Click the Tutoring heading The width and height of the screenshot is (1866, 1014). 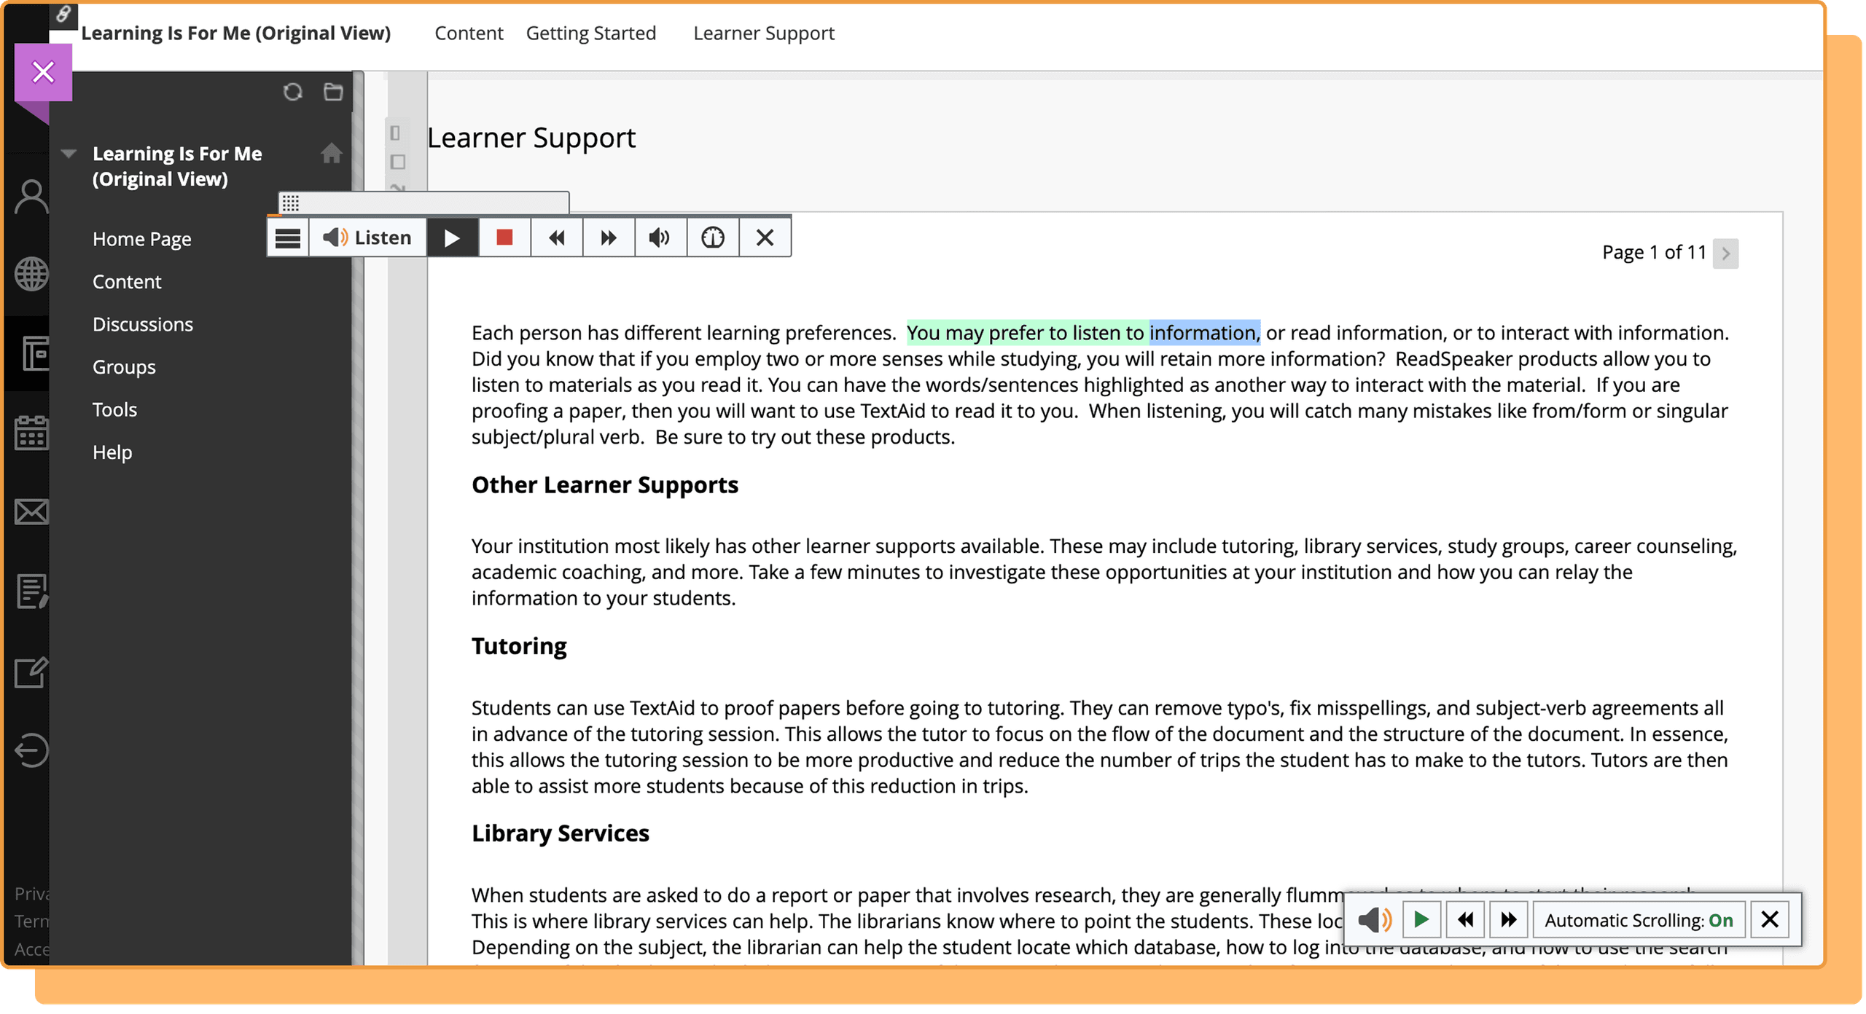point(519,646)
